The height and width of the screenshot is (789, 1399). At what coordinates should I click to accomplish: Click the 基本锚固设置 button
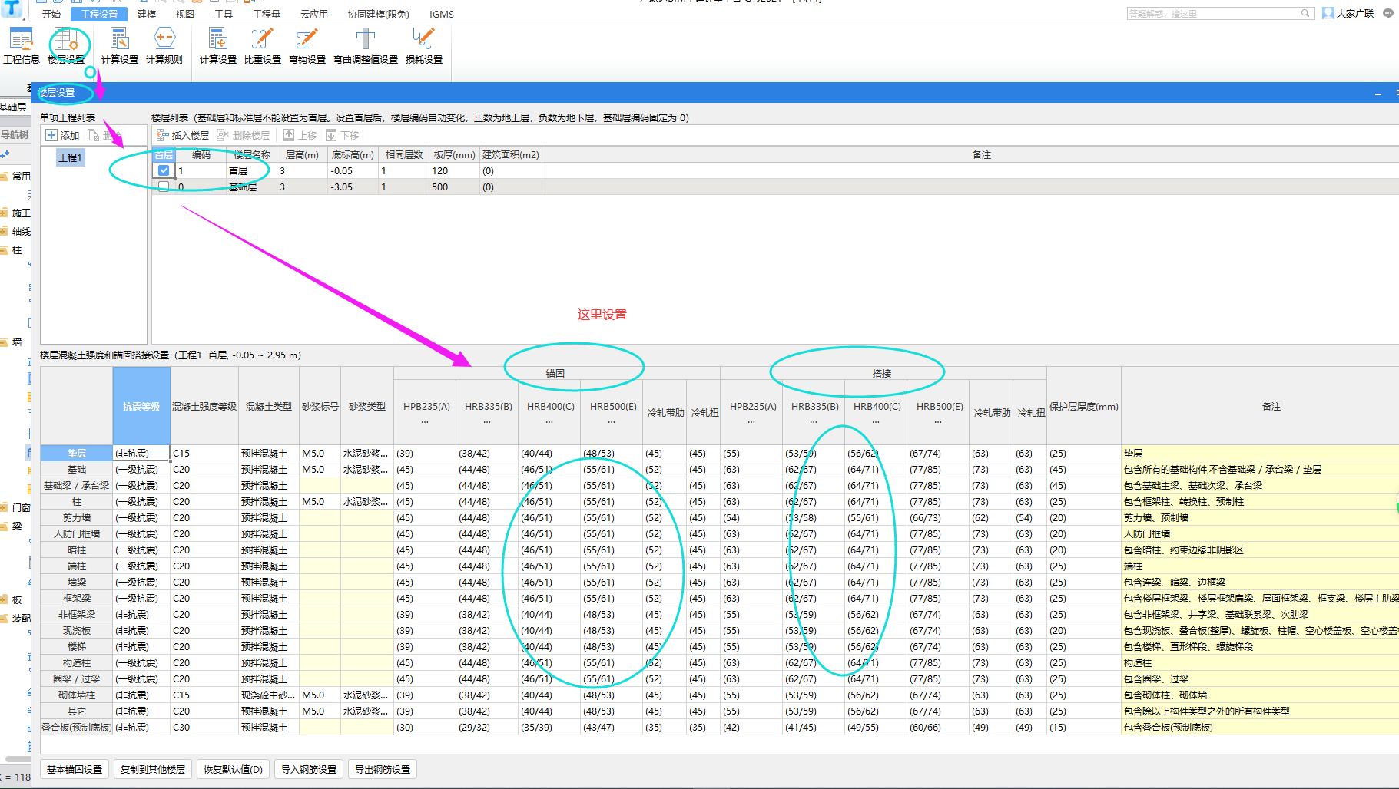pos(75,769)
